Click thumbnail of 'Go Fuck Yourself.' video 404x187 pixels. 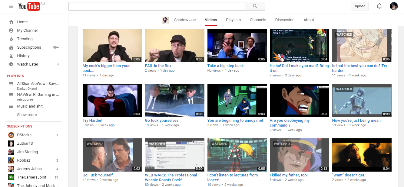[x=112, y=155]
